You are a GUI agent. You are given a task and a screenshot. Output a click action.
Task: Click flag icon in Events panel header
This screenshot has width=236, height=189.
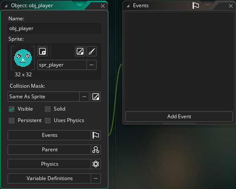tap(196, 6)
